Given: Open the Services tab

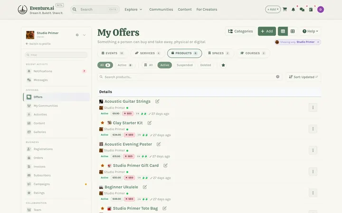Looking at the screenshot, I should pos(148,53).
